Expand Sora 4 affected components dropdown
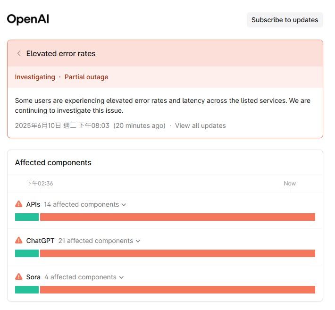335x310 pixels. click(84, 277)
